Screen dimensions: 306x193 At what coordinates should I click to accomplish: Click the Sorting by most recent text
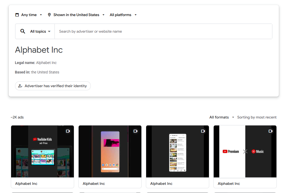[257, 117]
